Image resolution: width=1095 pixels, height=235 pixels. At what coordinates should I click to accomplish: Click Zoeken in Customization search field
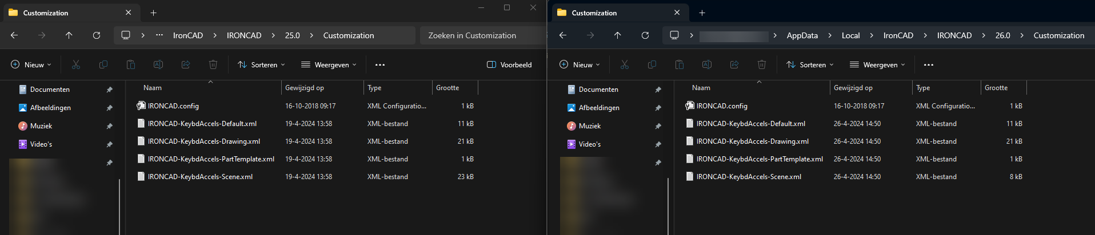pyautogui.click(x=483, y=35)
